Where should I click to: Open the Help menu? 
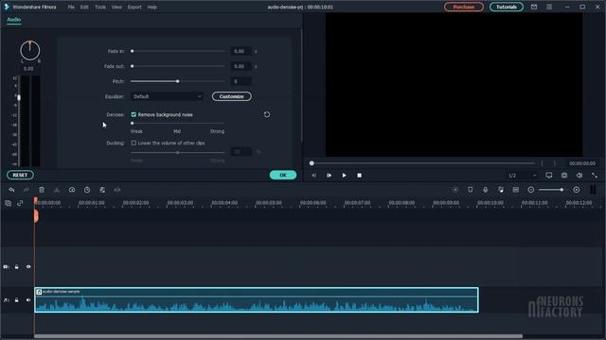pos(151,7)
